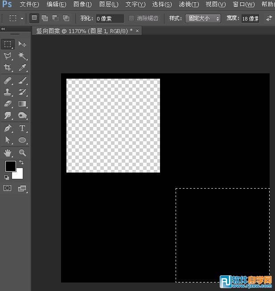Open the 文字(Y) menu
The width and height of the screenshot is (275, 291).
(x=135, y=4)
